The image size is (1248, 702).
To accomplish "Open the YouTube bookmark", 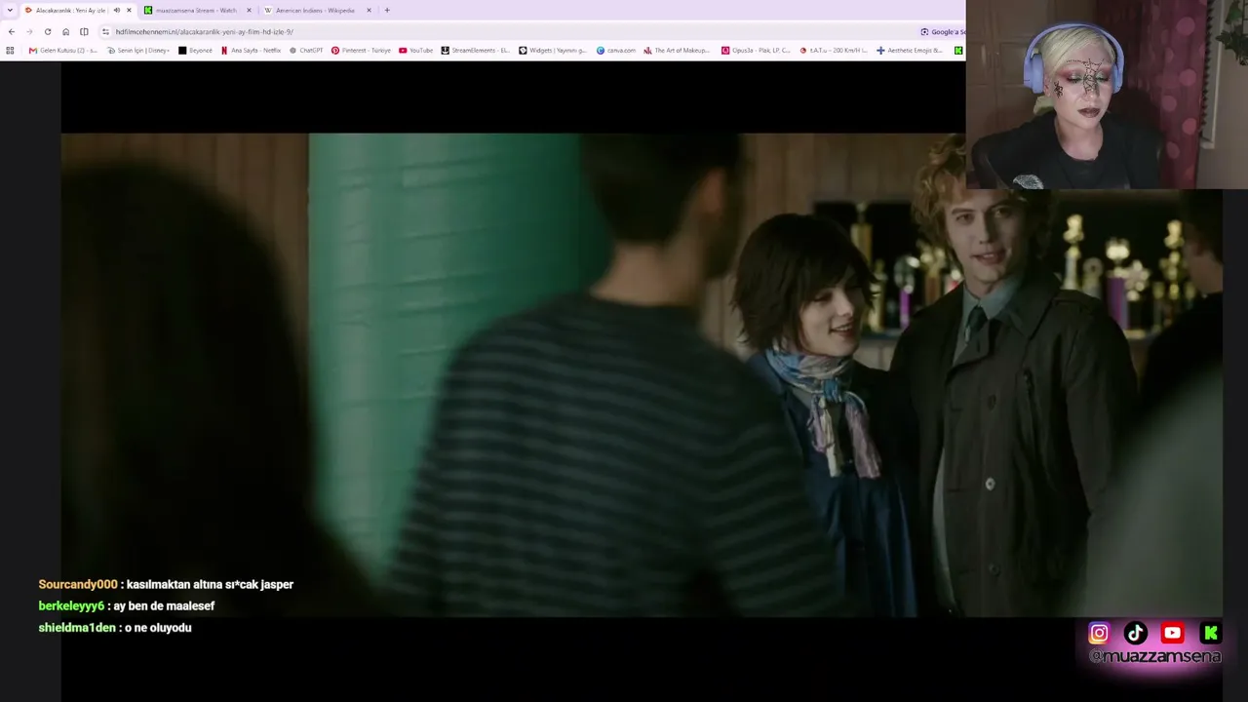I will [x=415, y=51].
